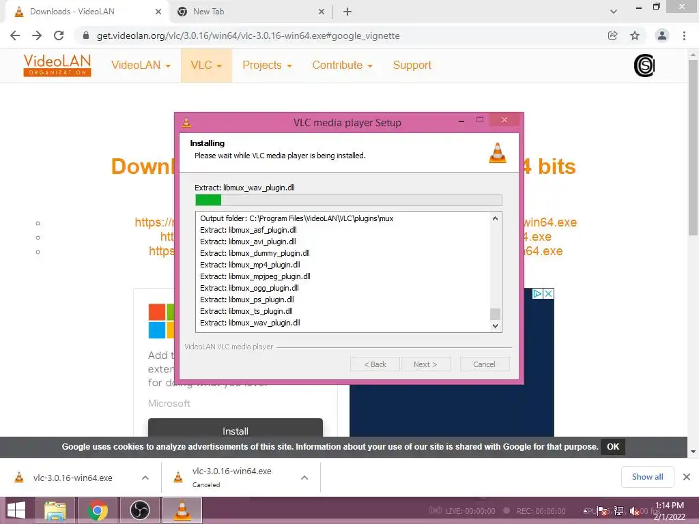
Task: Share this page using share icon
Action: pos(612,35)
